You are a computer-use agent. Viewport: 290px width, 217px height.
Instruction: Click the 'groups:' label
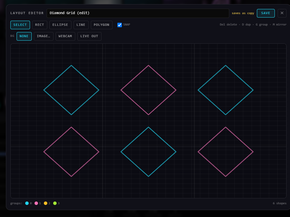[16, 203]
